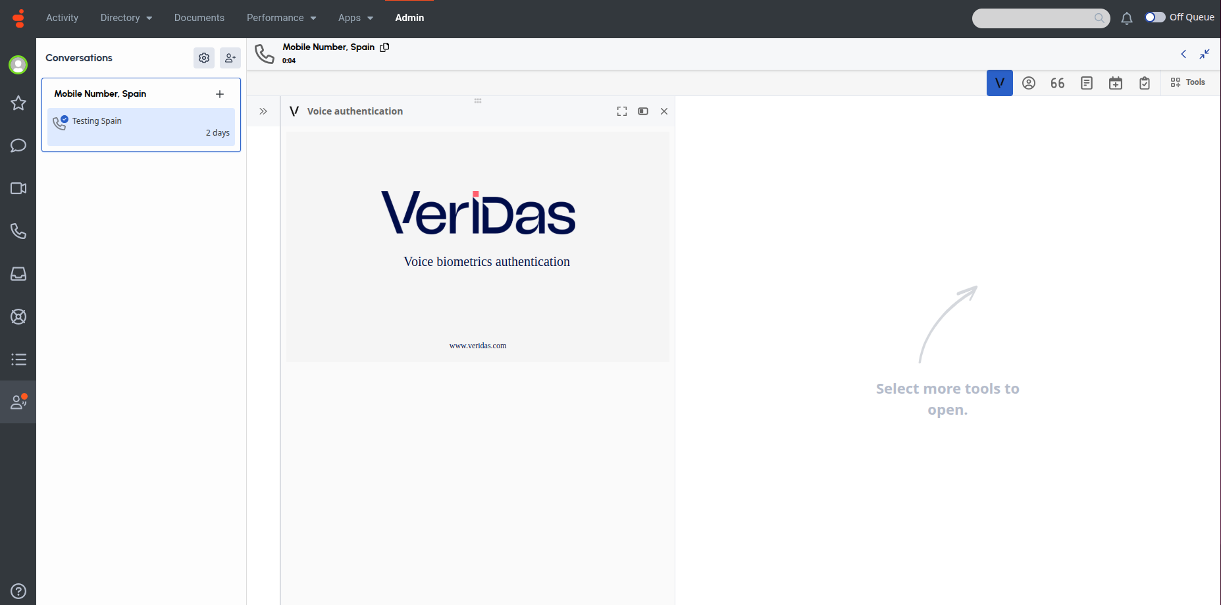The image size is (1221, 605).
Task: Open Video camera icon in sidebar
Action: pyautogui.click(x=18, y=188)
